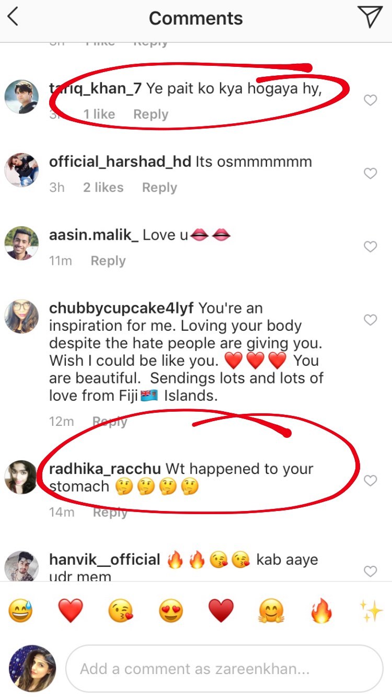Like official_harshad_hd's comment
Image resolution: width=392 pixels, height=697 pixels.
click(x=370, y=173)
